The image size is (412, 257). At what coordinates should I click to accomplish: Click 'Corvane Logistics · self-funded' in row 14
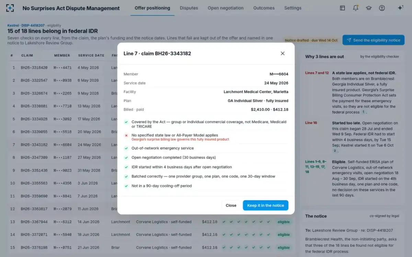[164, 235]
